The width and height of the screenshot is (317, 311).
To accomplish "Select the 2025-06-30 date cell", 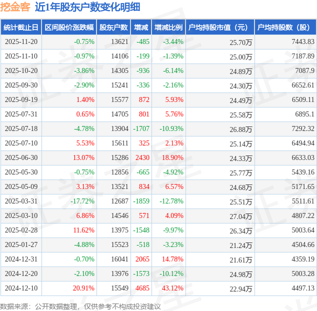I will 21,157.
